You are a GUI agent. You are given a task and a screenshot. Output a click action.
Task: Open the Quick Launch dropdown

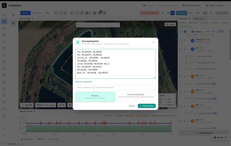[x=216, y=5]
